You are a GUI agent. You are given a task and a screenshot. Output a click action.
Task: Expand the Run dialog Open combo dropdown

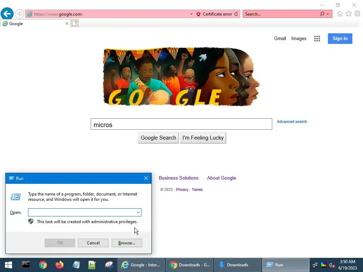click(x=138, y=212)
